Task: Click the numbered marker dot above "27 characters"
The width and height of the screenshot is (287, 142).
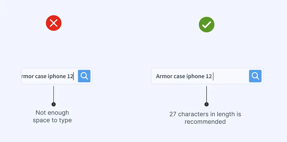Action: click(207, 104)
